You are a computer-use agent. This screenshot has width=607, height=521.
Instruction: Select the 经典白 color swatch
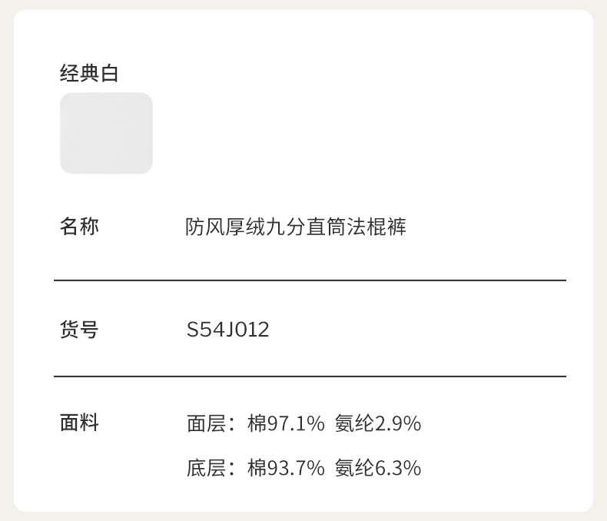(106, 133)
